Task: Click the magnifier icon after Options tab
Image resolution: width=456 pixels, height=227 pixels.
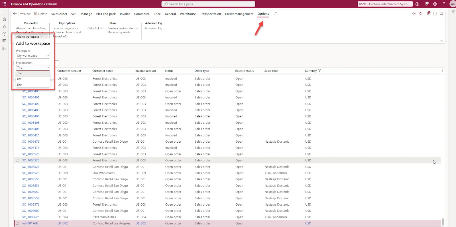Action: pyautogui.click(x=276, y=14)
